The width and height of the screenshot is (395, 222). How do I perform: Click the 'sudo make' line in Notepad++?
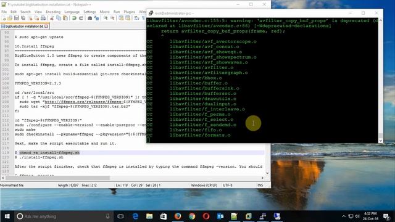[x=25, y=129]
